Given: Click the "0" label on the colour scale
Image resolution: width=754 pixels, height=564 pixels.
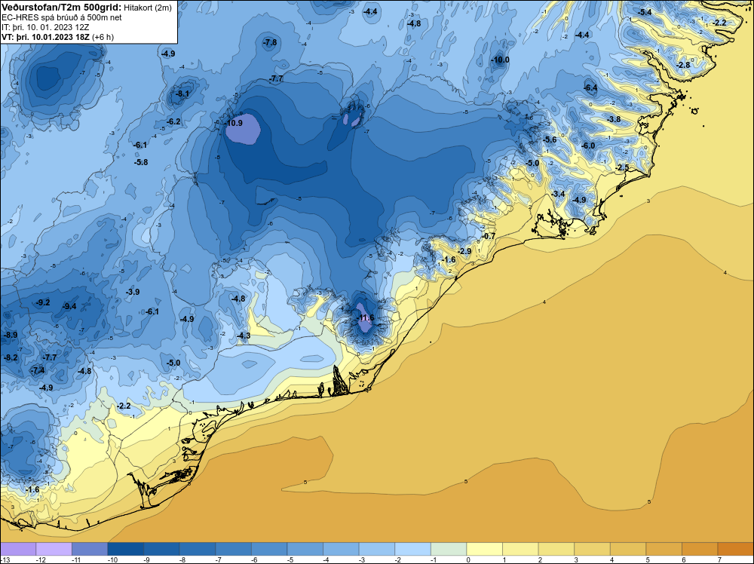Looking at the screenshot, I should 468,559.
